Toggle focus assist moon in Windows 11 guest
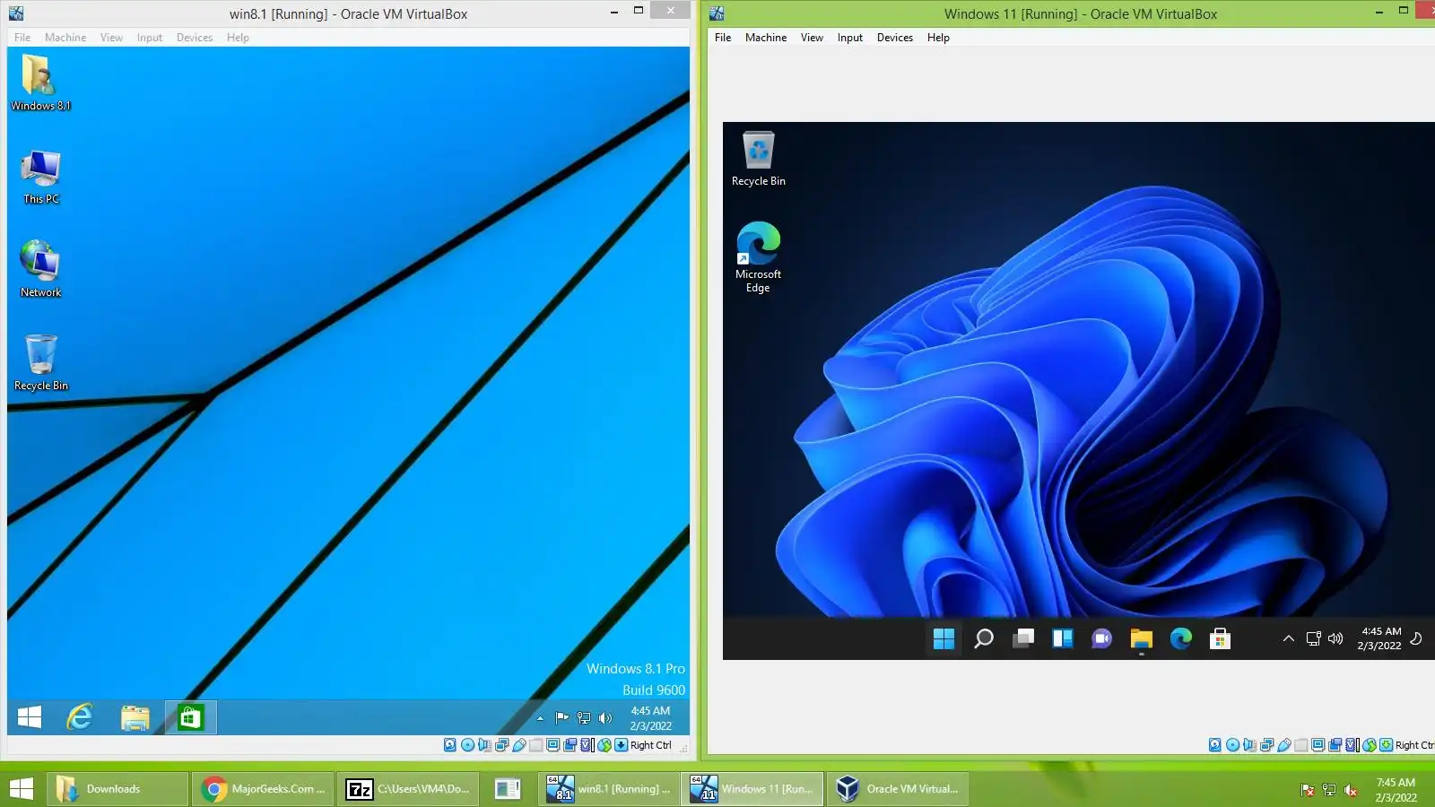Viewport: 1435px width, 807px height. click(1416, 638)
